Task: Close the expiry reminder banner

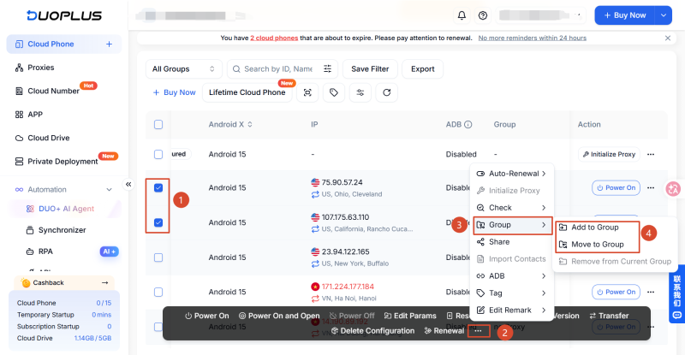Action: [x=668, y=38]
